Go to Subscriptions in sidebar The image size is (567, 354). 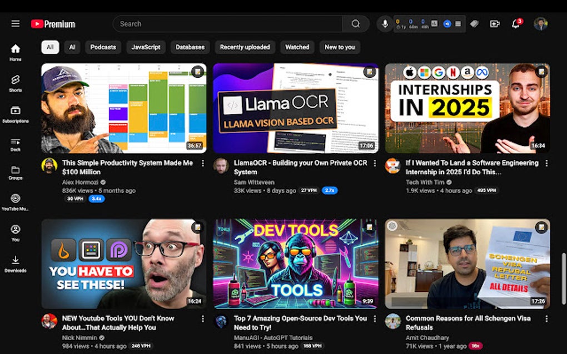16,114
